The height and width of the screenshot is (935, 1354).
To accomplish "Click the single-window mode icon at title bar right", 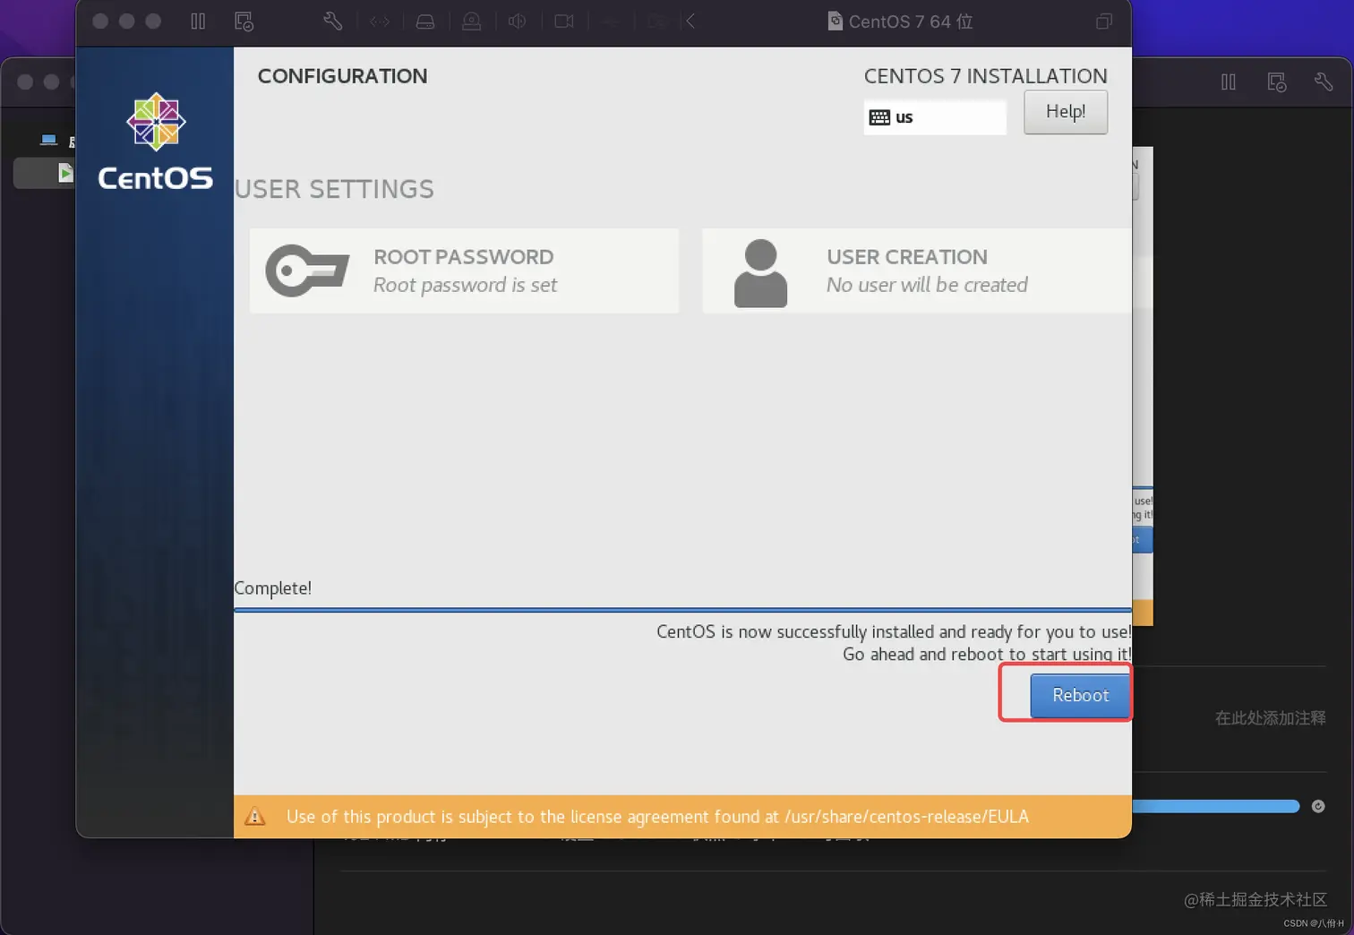I will click(1104, 21).
